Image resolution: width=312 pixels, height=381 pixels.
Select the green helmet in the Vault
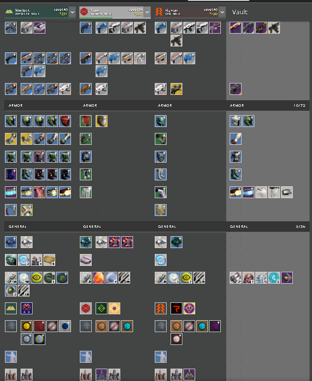click(248, 121)
